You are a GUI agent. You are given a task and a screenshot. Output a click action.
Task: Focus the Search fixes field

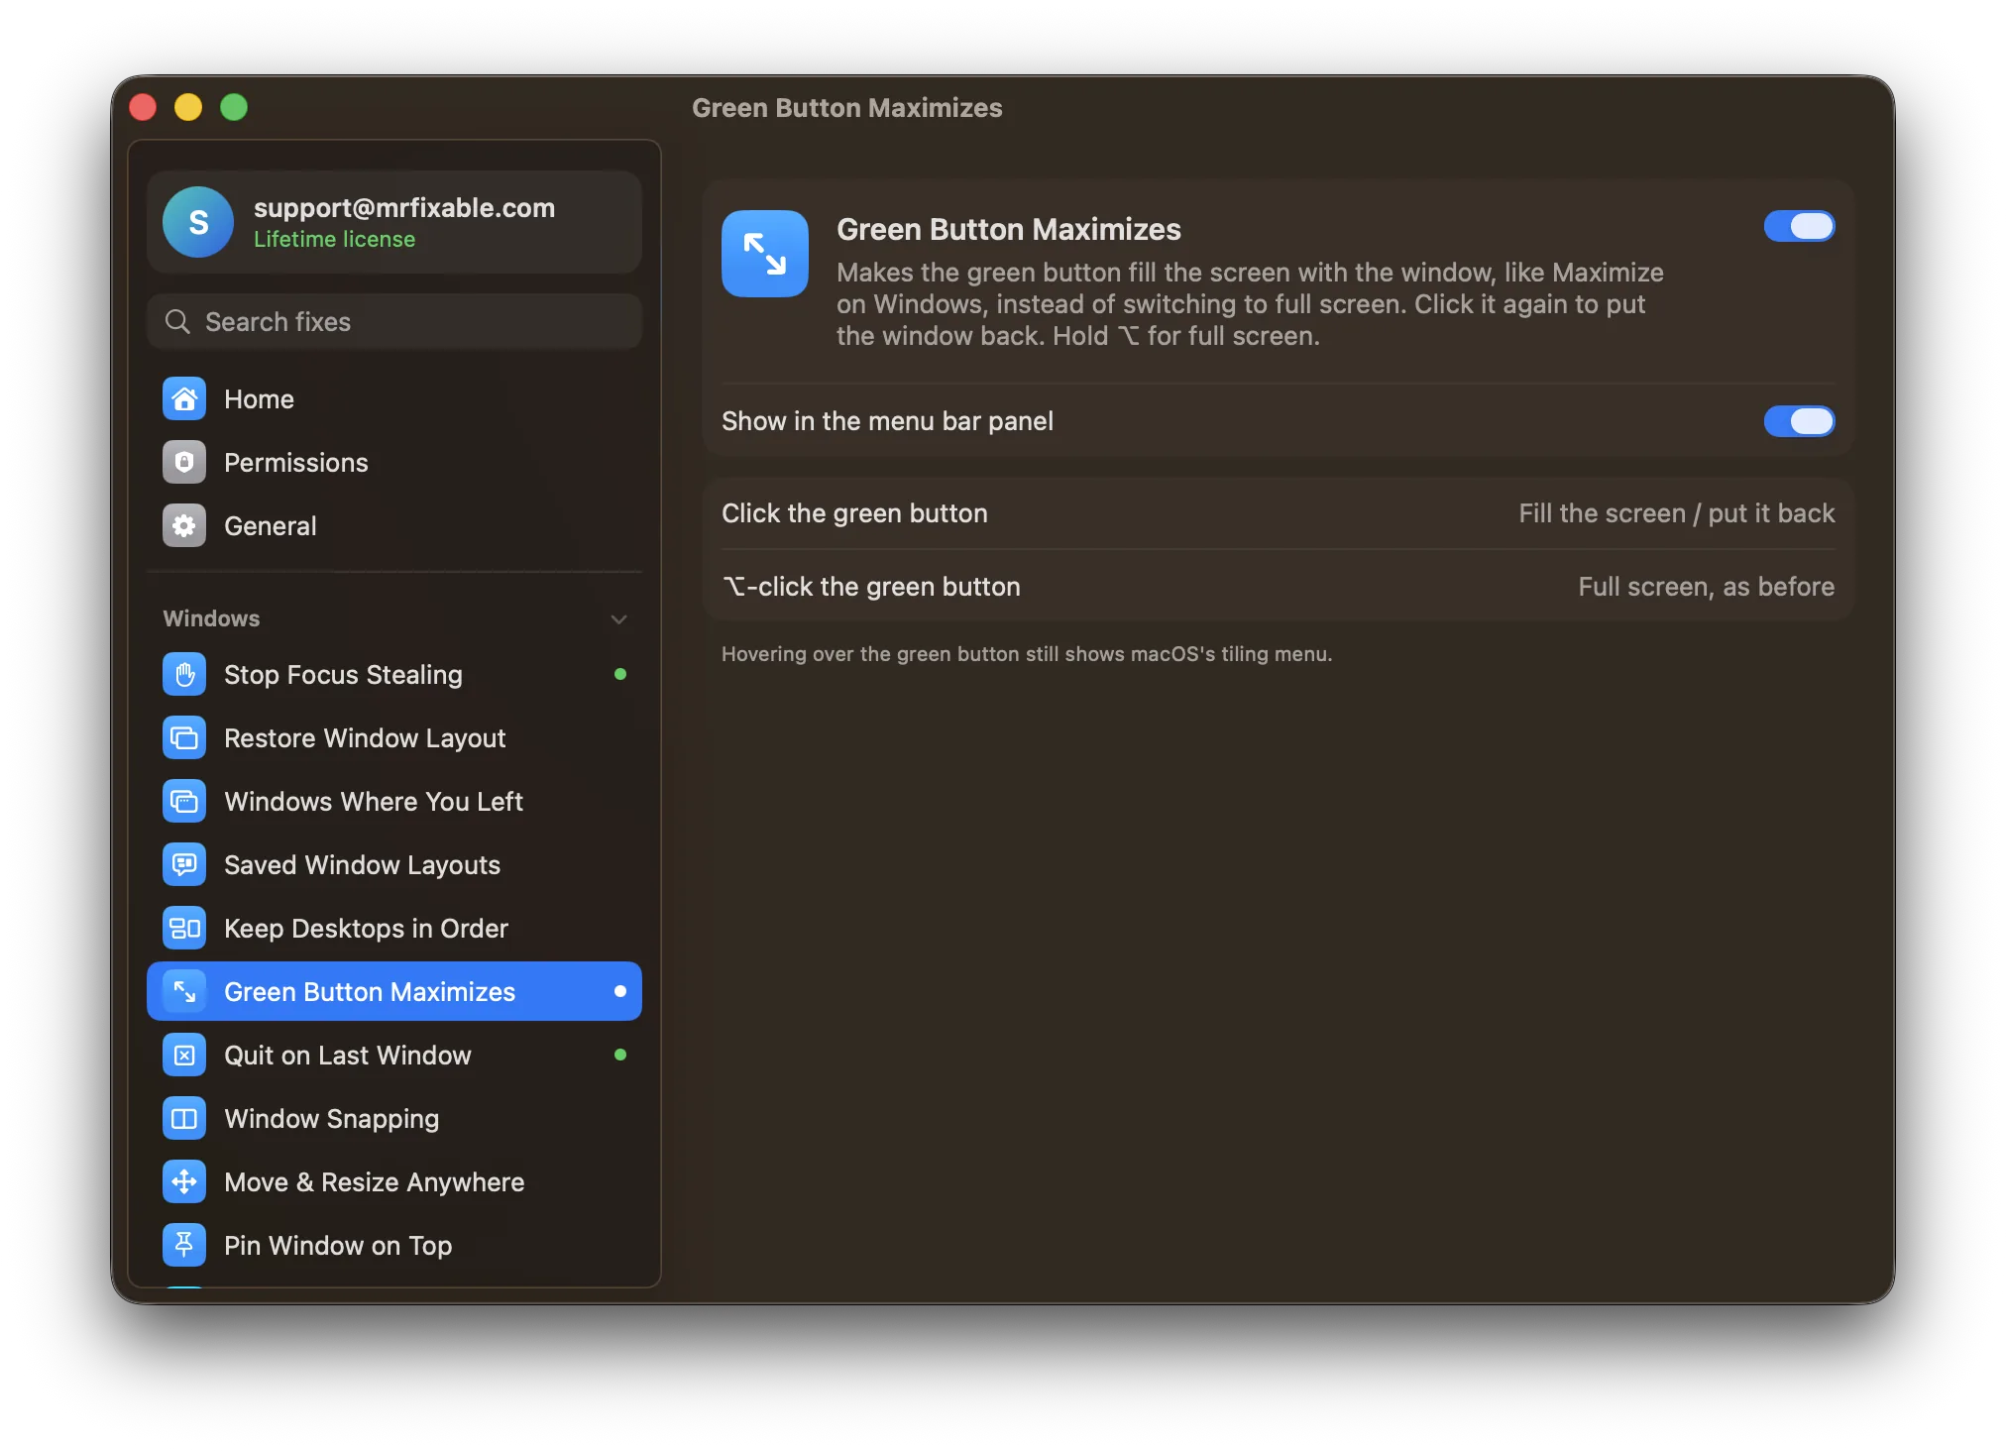pos(394,321)
